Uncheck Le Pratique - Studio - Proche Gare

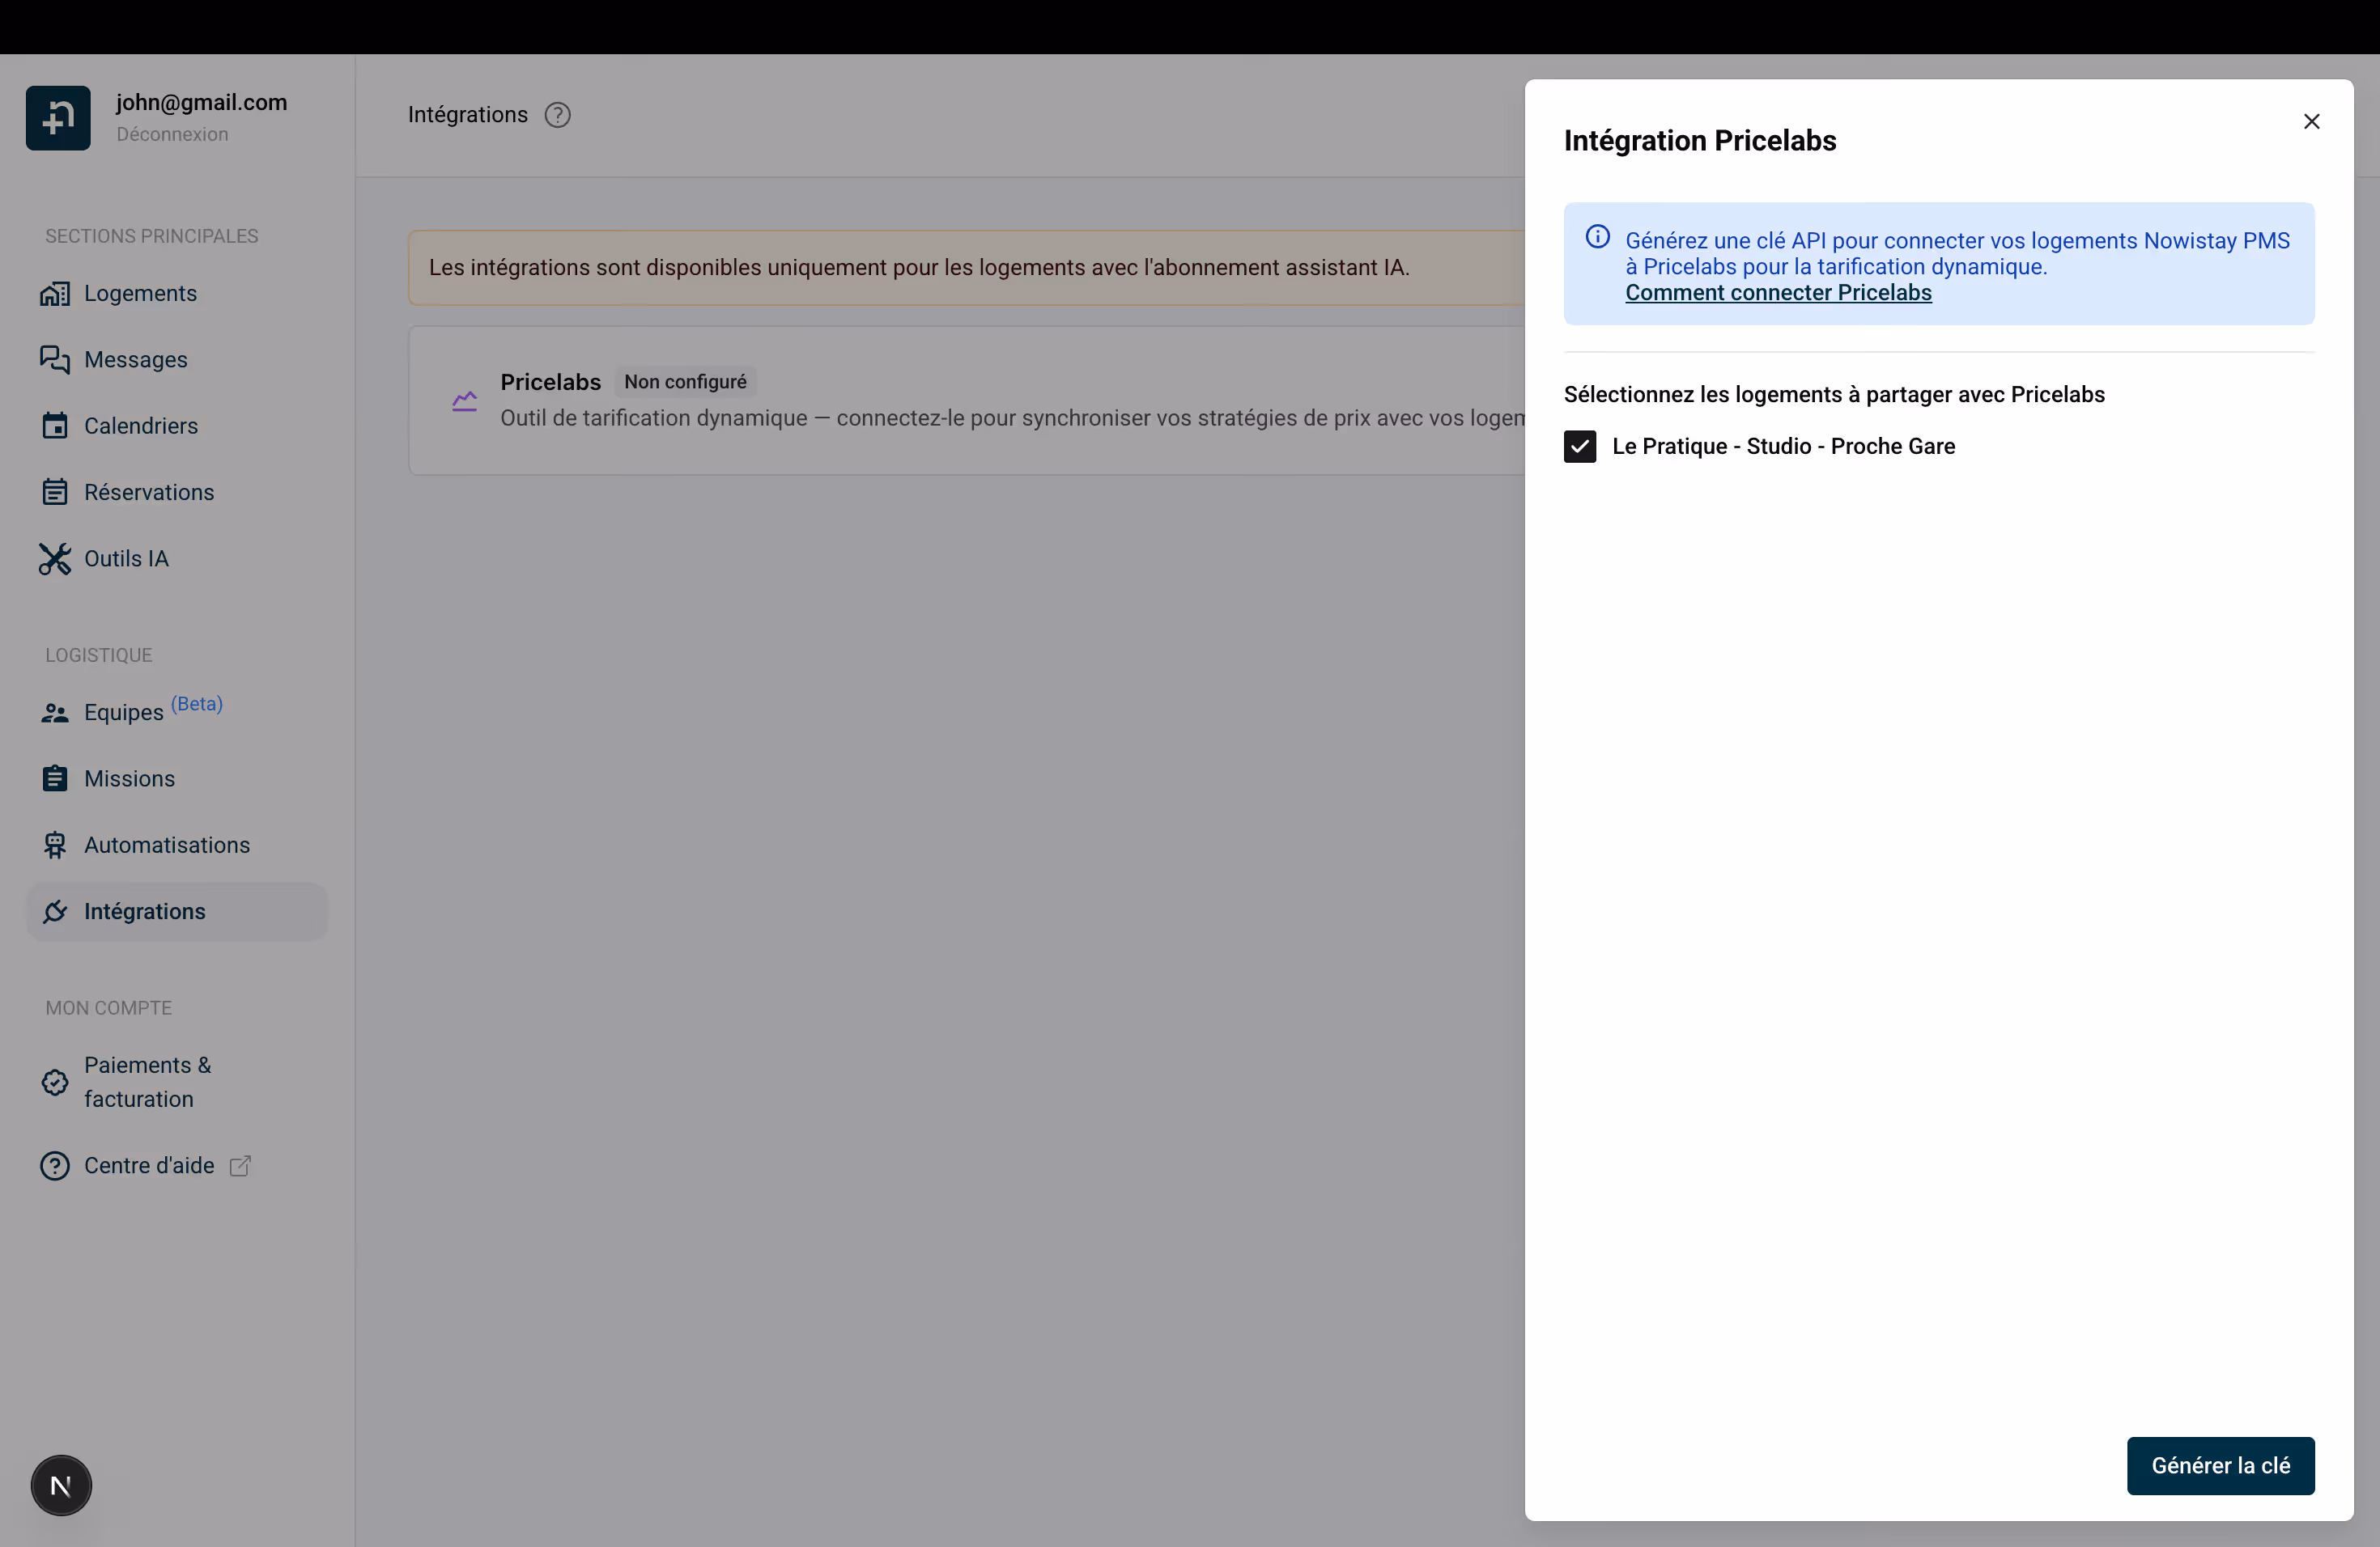point(1579,447)
